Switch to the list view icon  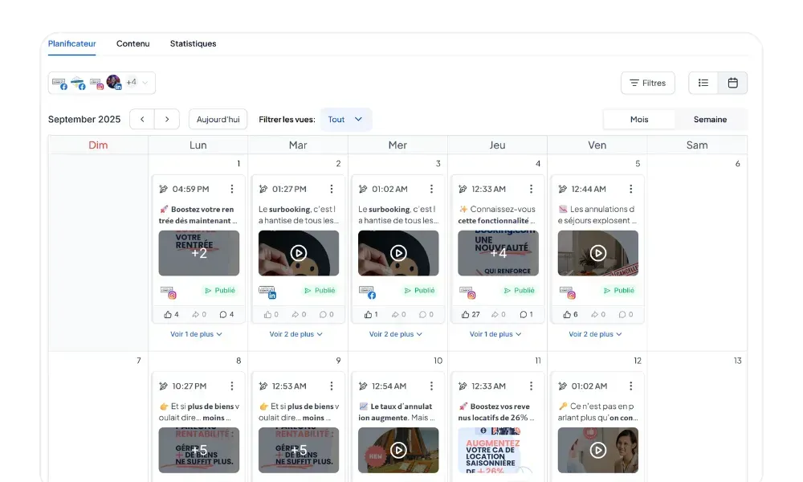coord(703,83)
